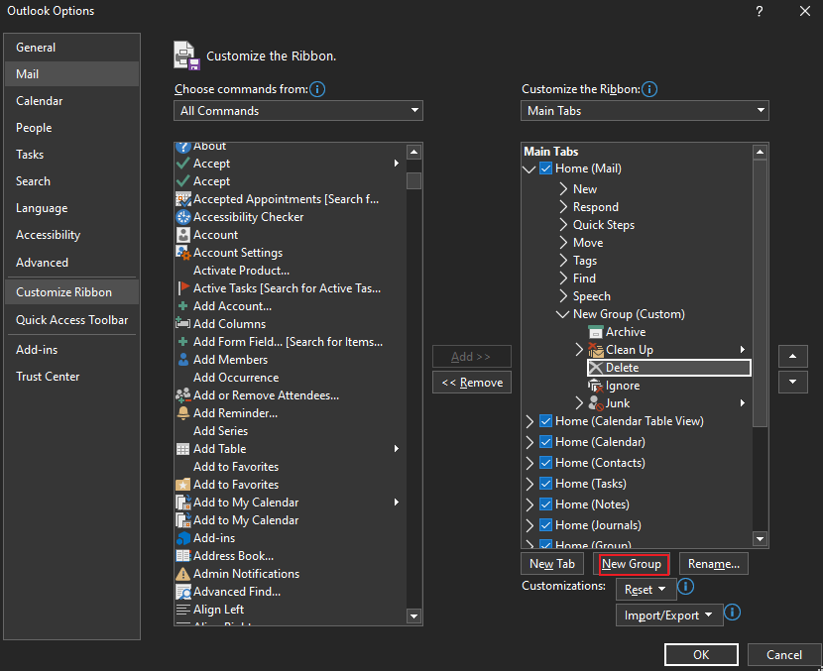Screen dimensions: 823x671
Task: Switch to the Calendar settings section
Action: (x=40, y=100)
